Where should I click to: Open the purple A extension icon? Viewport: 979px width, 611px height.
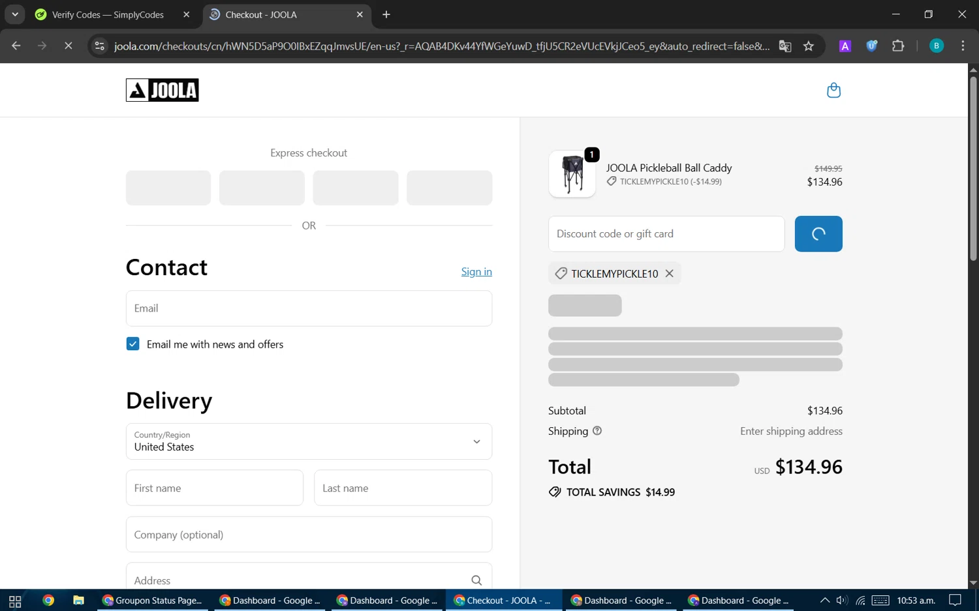845,46
